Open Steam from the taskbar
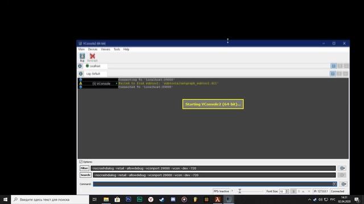This screenshot has height=204, width=364. click(x=162, y=199)
